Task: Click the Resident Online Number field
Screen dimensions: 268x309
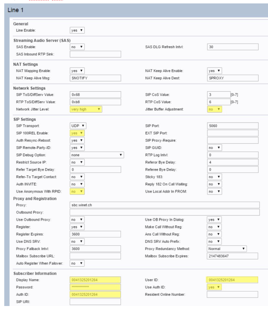Action: point(232,294)
